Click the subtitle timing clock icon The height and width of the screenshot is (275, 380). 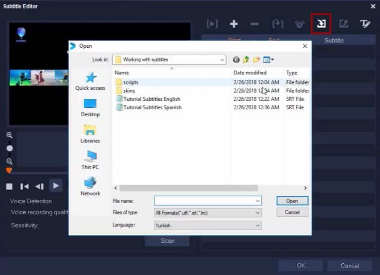(x=299, y=23)
